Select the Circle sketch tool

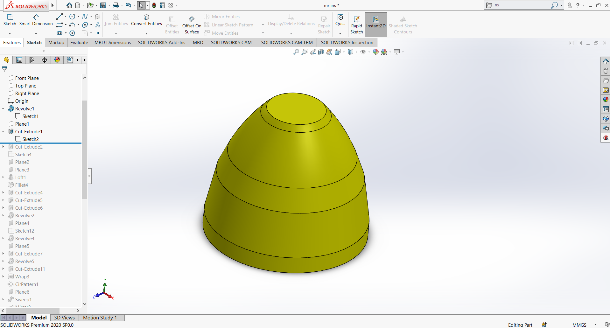pyautogui.click(x=73, y=17)
